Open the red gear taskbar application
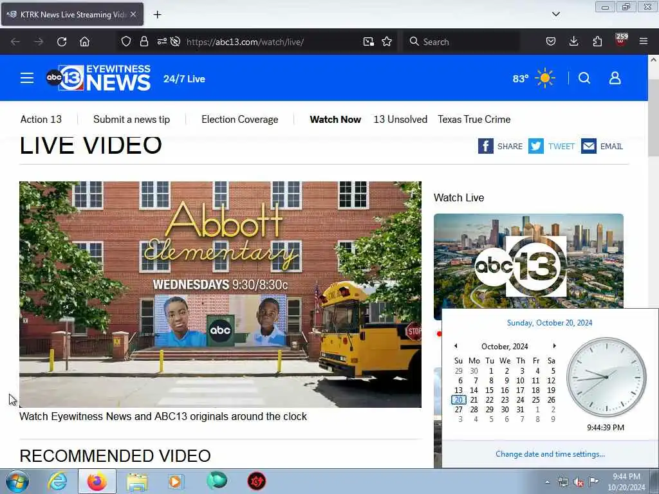The height and width of the screenshot is (494, 659). pyautogui.click(x=256, y=481)
